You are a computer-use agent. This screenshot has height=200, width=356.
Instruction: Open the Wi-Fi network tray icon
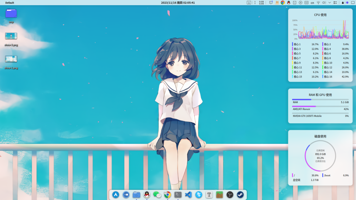coord(318,3)
